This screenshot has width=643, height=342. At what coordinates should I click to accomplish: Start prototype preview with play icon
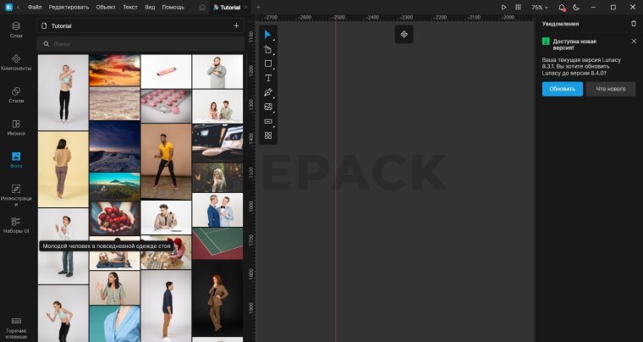click(x=503, y=7)
